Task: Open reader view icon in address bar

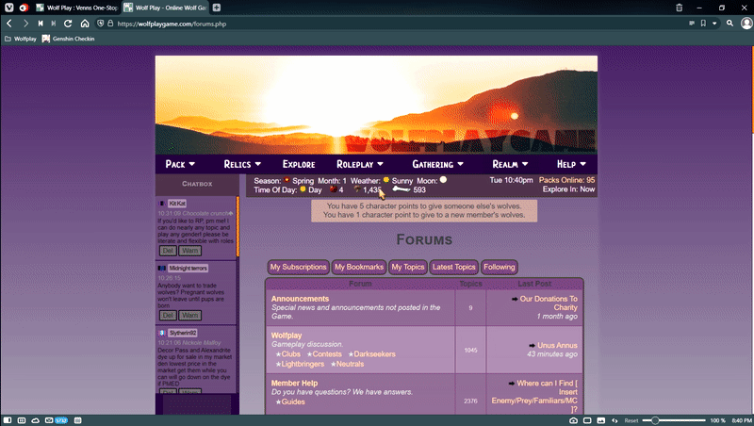Action: [x=692, y=23]
